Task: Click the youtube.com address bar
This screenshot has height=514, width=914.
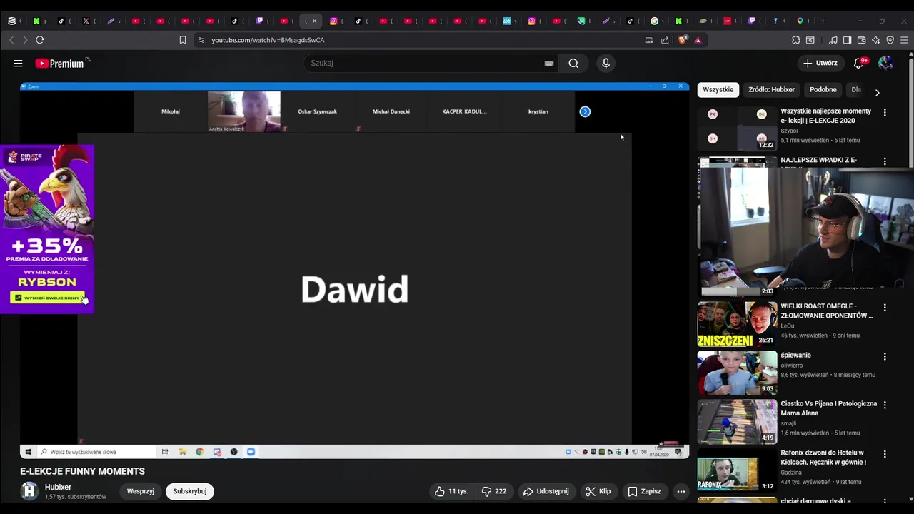Action: click(421, 40)
